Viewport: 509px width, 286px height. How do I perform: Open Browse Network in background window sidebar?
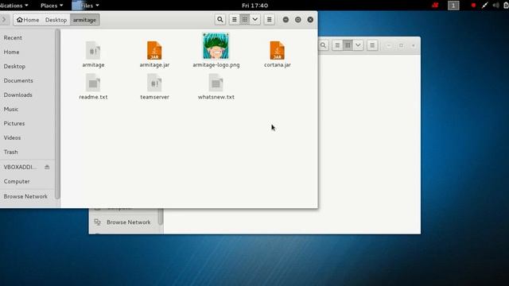128,222
